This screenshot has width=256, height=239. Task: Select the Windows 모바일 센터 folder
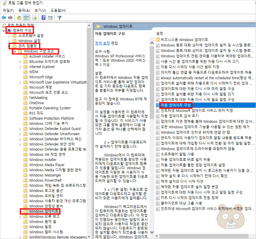pyautogui.click(x=46, y=196)
